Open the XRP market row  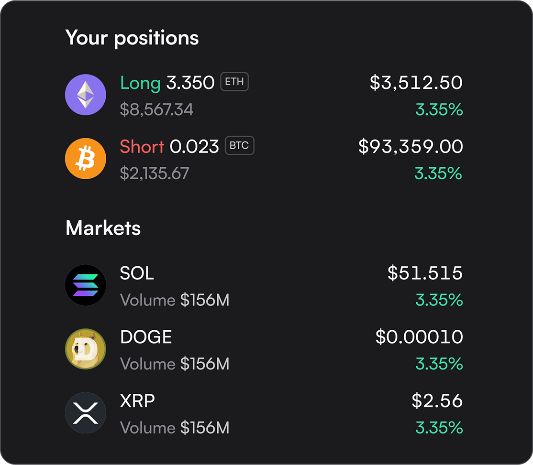[264, 413]
